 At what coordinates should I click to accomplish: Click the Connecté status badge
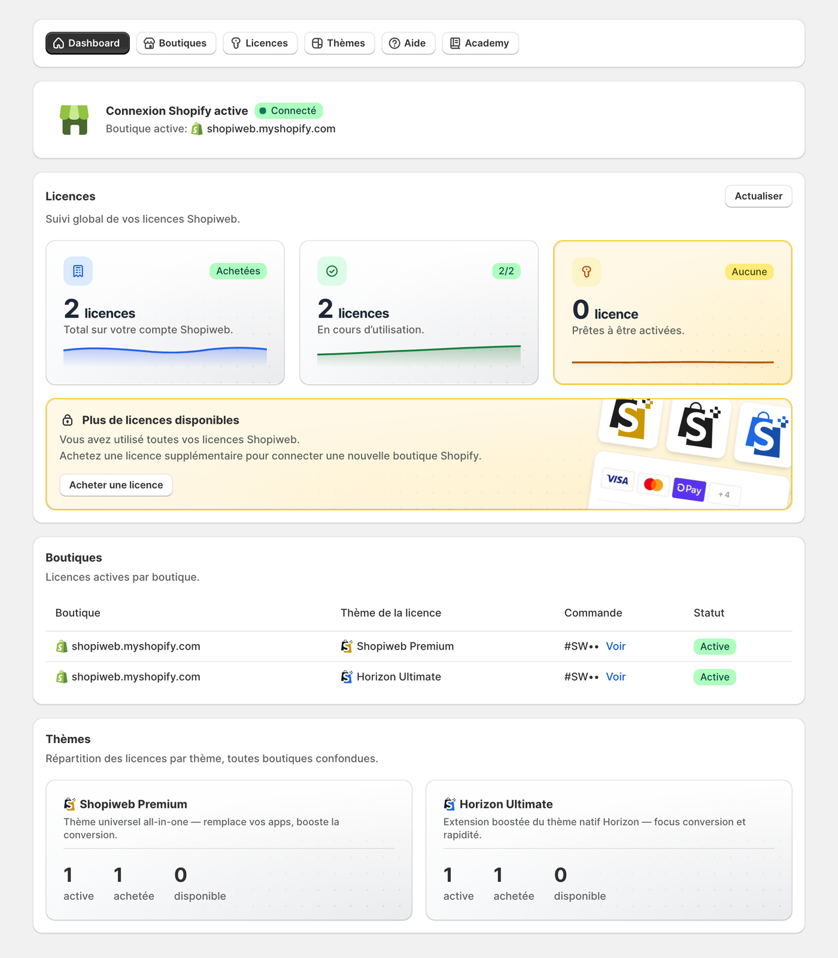289,111
